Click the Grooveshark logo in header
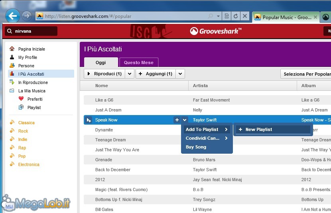 pos(215,31)
